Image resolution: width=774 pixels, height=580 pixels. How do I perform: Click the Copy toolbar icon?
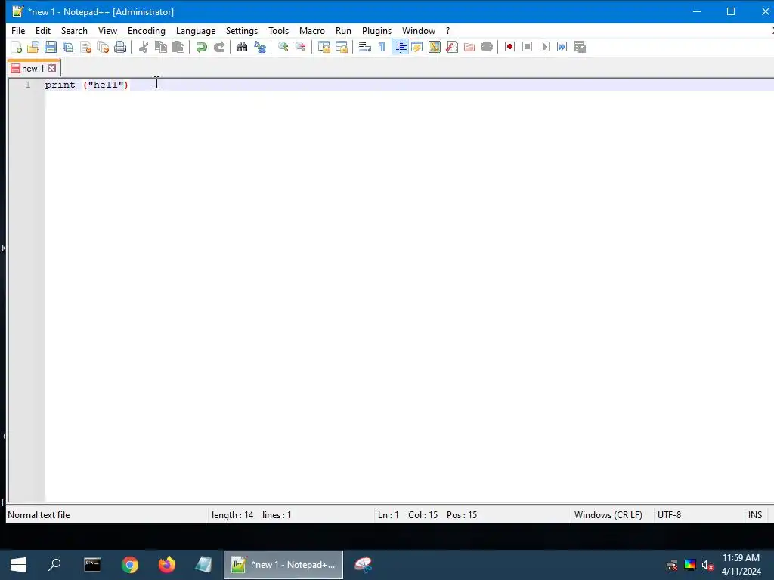click(x=161, y=47)
